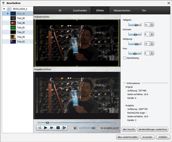Enable the Deinterlacing checkbox
The height and width of the screenshot is (142, 172).
[124, 58]
